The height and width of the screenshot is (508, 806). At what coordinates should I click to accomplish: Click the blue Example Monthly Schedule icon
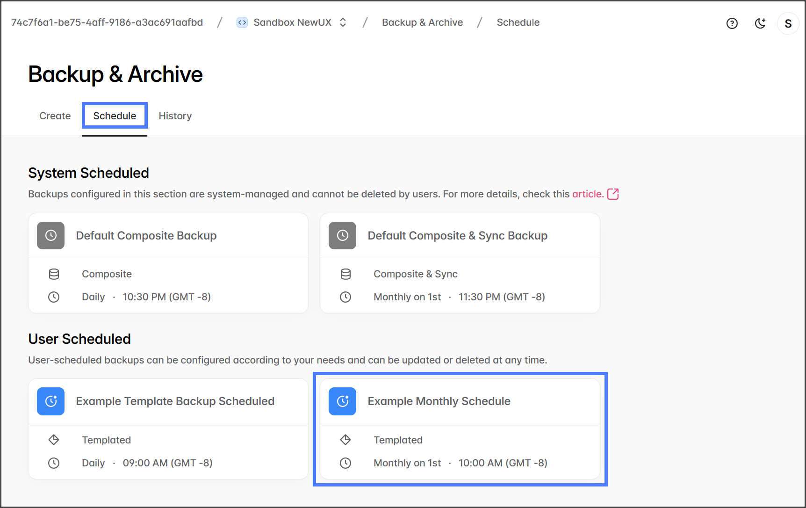[x=342, y=401]
